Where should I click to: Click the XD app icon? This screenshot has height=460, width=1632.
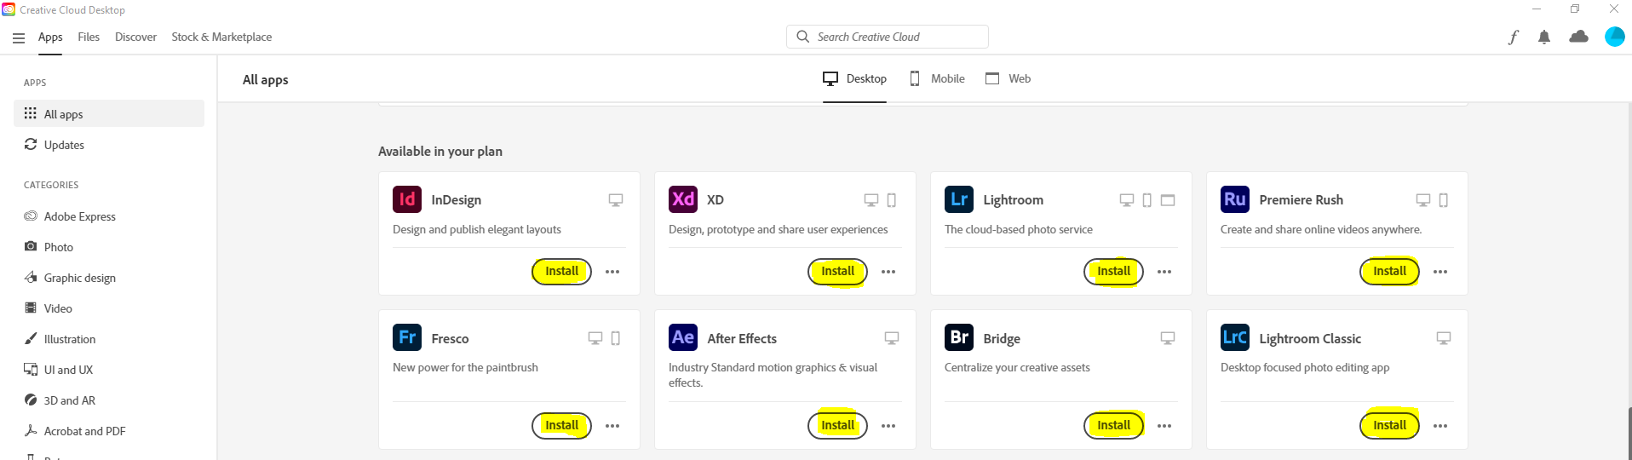[x=683, y=199]
